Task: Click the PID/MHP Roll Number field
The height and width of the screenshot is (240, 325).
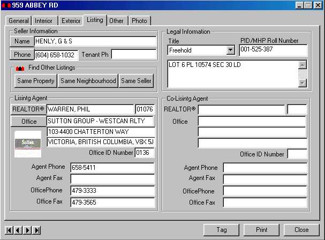Action: [x=273, y=50]
